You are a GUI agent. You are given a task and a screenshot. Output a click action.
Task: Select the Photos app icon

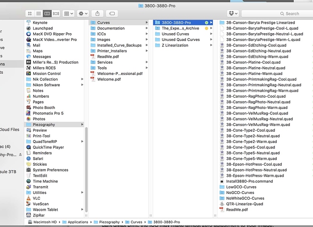(29, 119)
